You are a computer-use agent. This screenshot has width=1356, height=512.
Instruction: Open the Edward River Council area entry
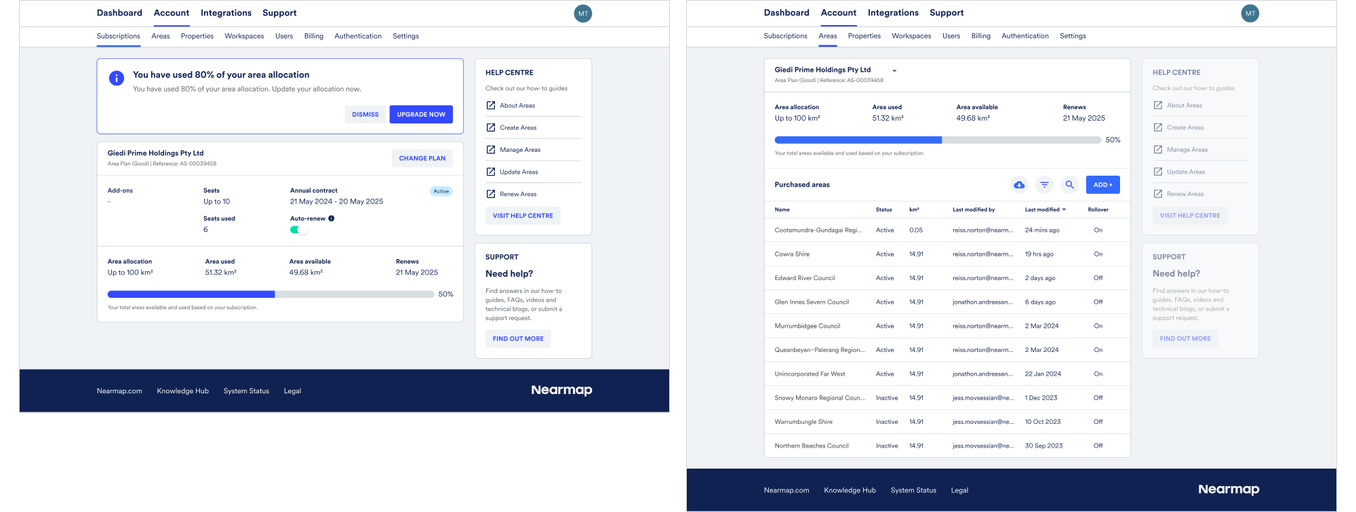point(805,278)
